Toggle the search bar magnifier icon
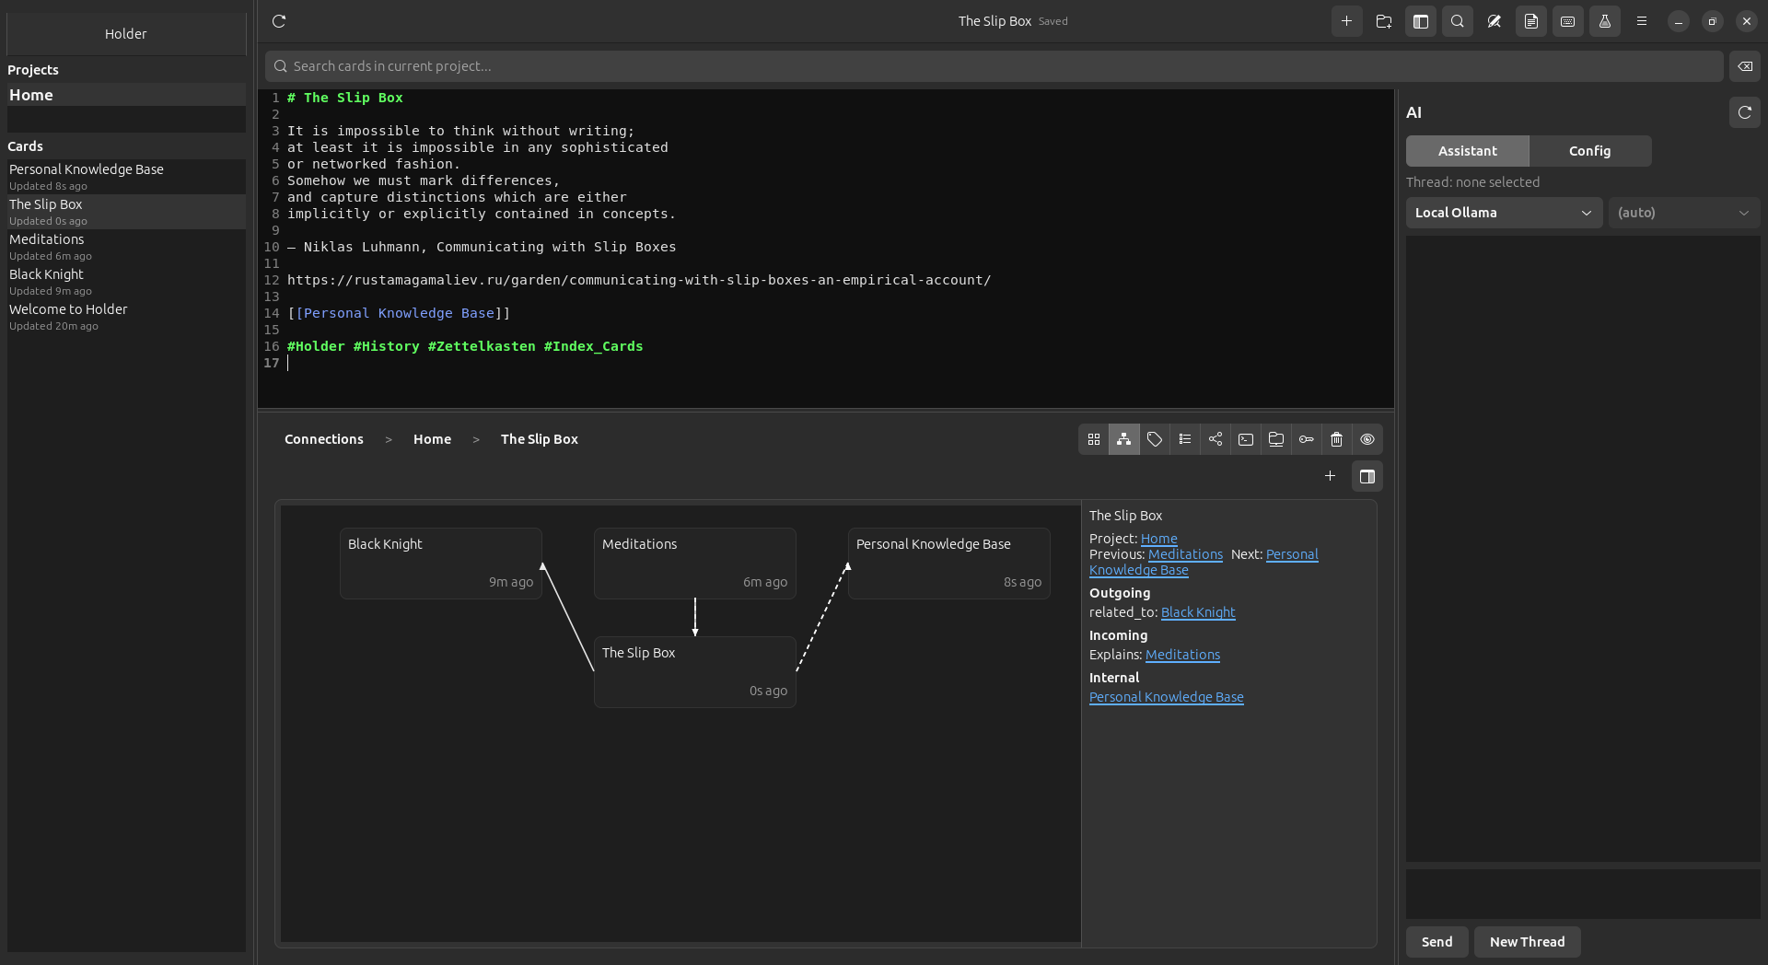Image resolution: width=1768 pixels, height=965 pixels. tap(1457, 21)
